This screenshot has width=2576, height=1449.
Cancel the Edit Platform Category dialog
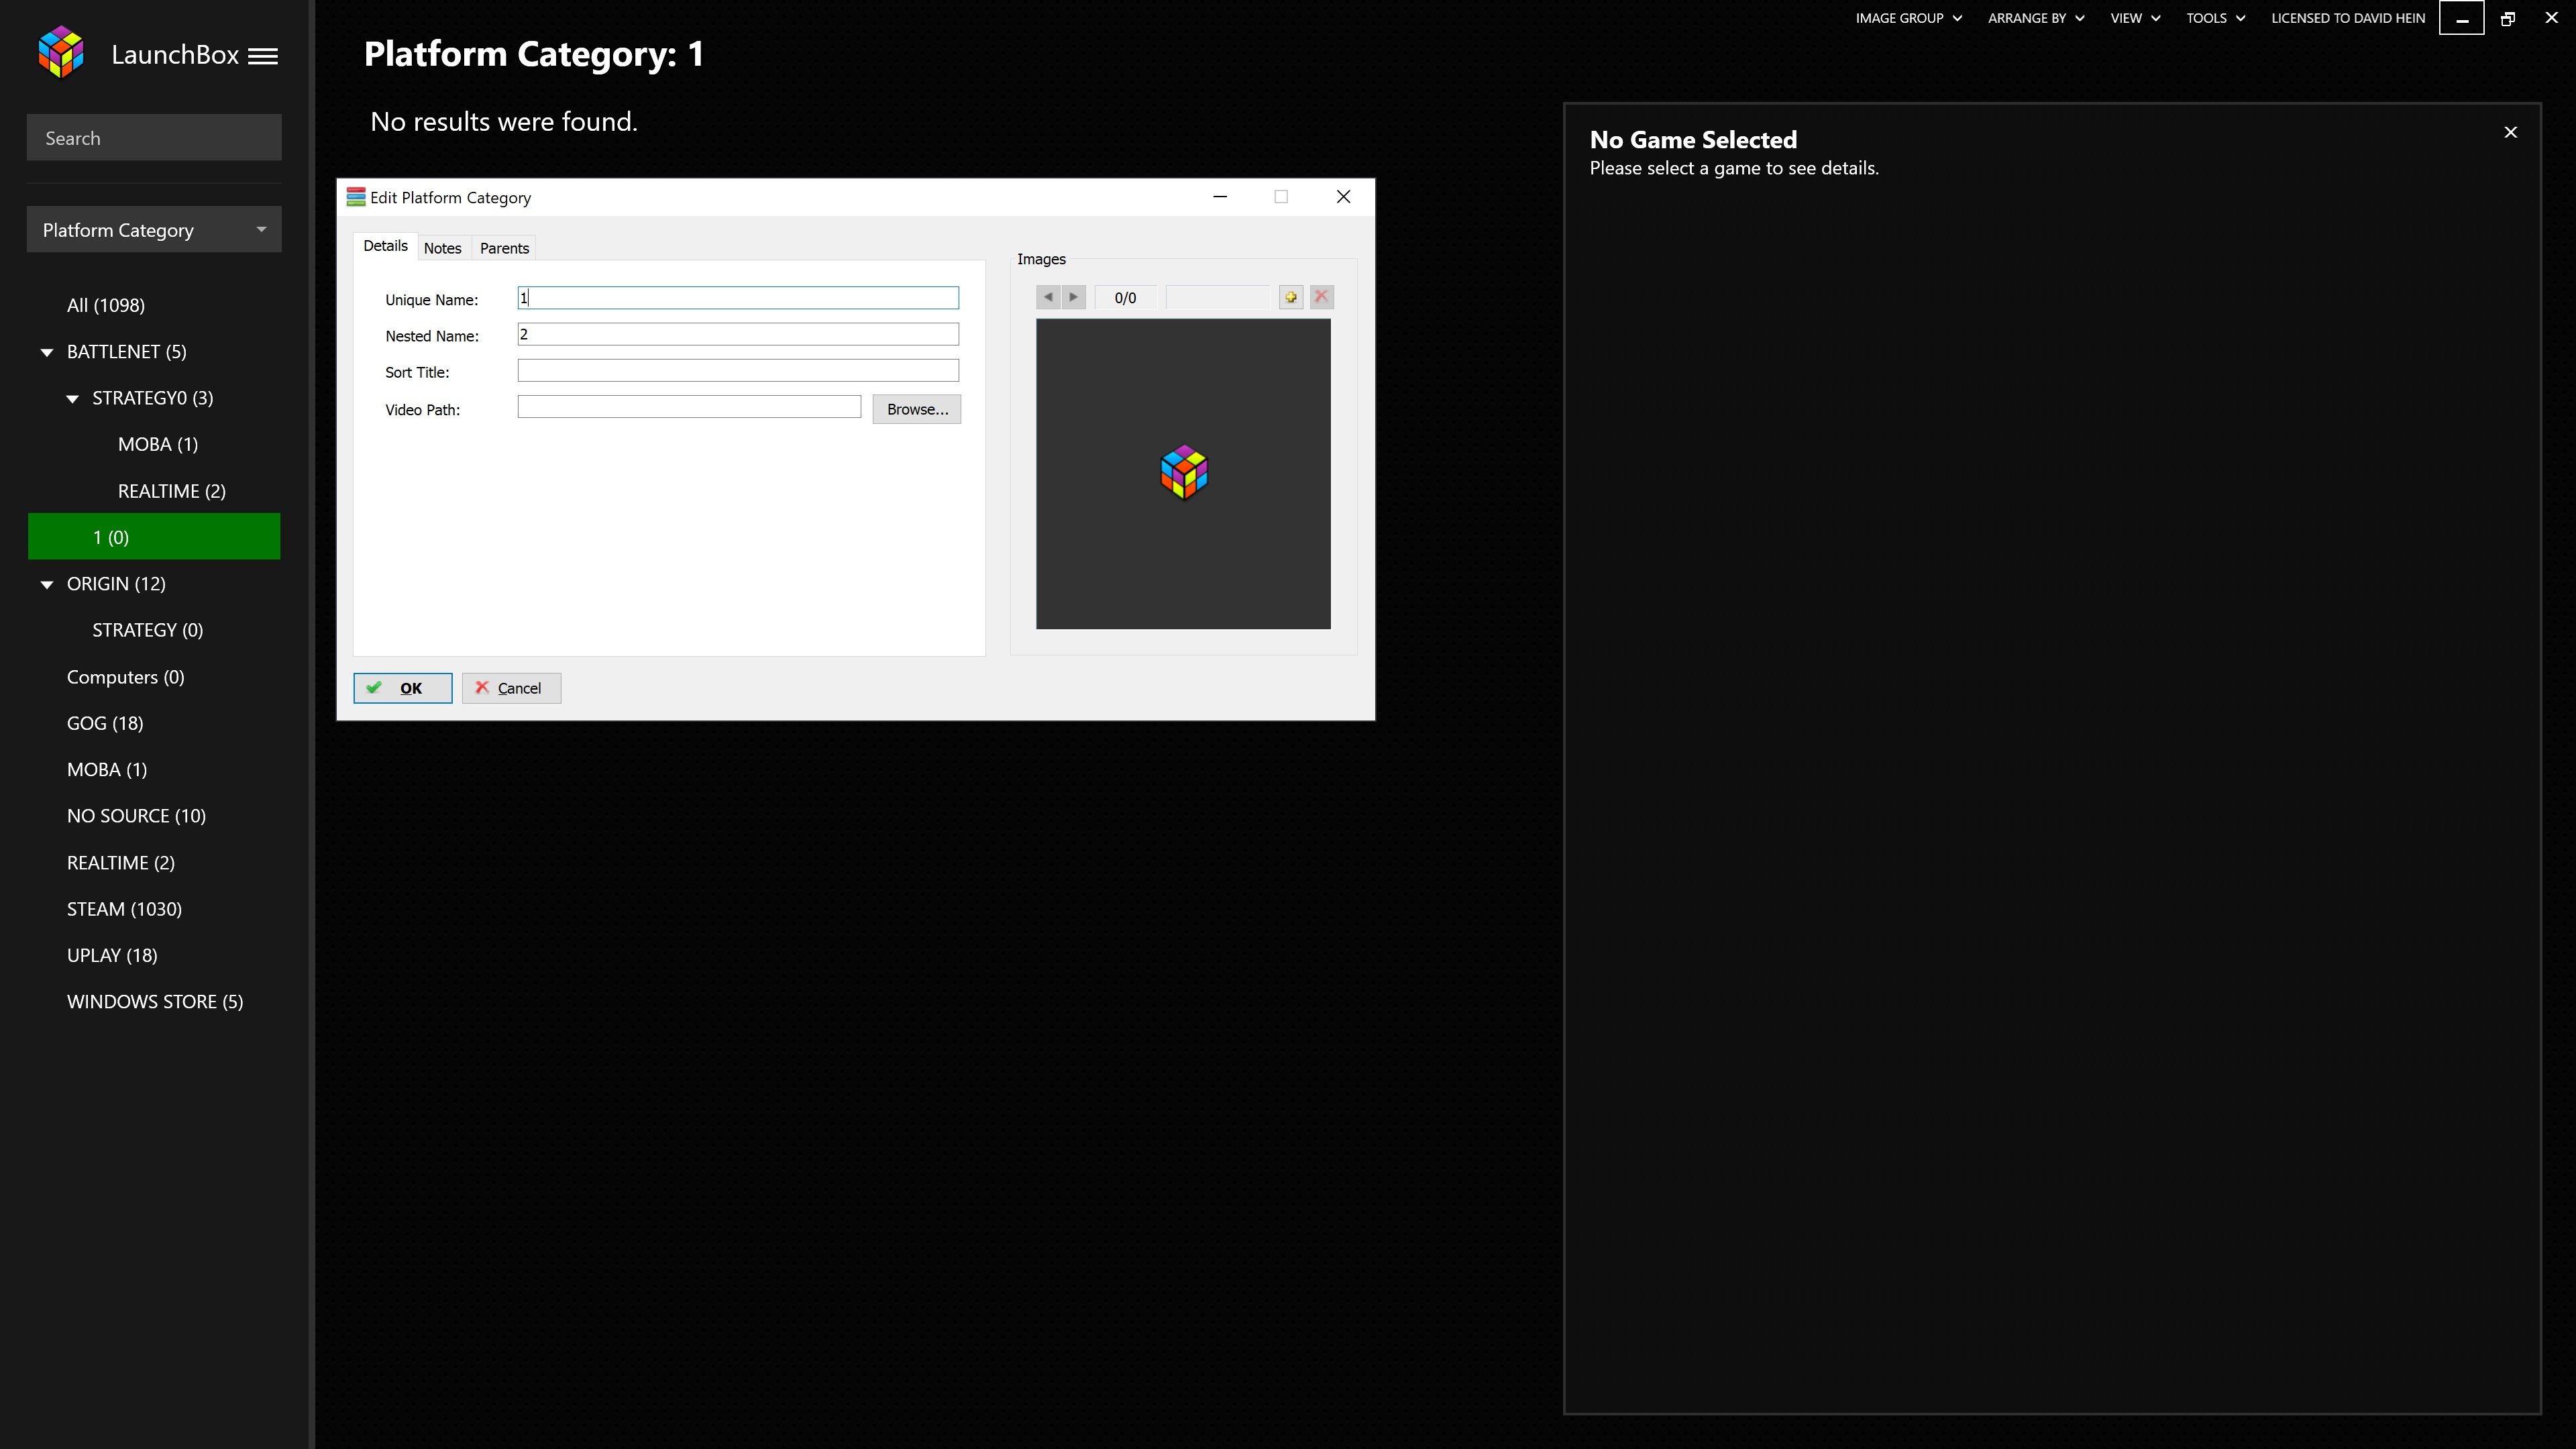(511, 688)
